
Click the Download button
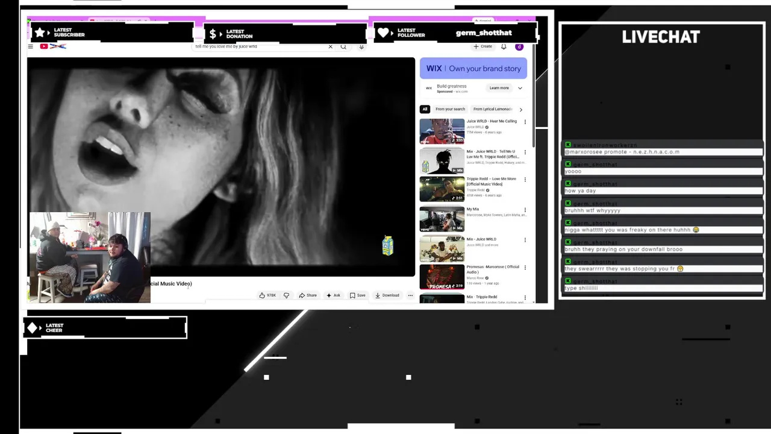[x=387, y=295]
